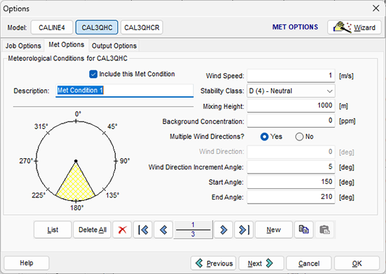The image size is (386, 274).
Task: Click the Start Angle input field
Action: tap(291, 182)
